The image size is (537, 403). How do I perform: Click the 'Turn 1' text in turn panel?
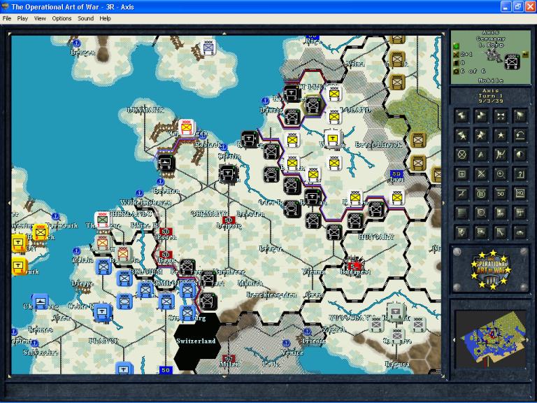pyautogui.click(x=490, y=96)
